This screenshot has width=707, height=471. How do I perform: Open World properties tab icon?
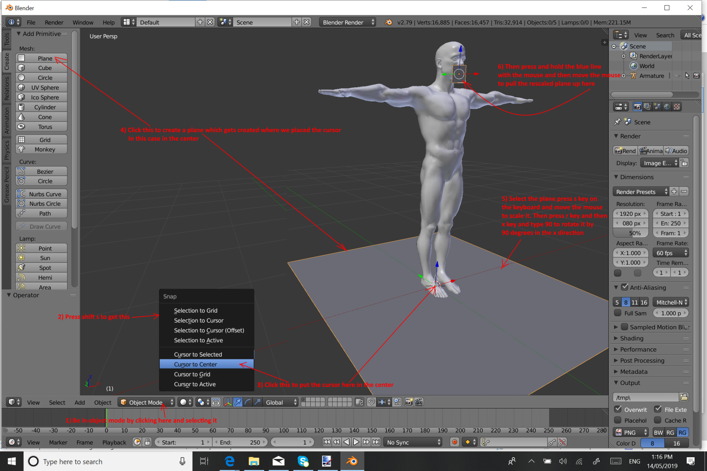point(667,107)
